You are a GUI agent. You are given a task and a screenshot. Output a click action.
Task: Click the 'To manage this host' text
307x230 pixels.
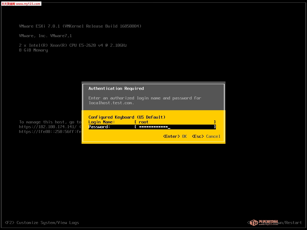(50, 122)
